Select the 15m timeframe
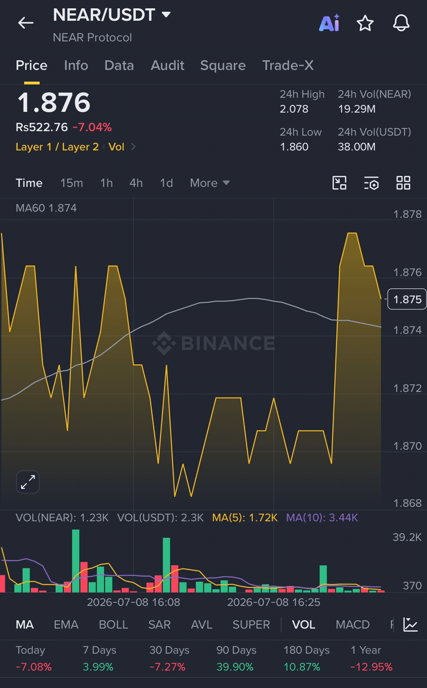 tap(72, 183)
